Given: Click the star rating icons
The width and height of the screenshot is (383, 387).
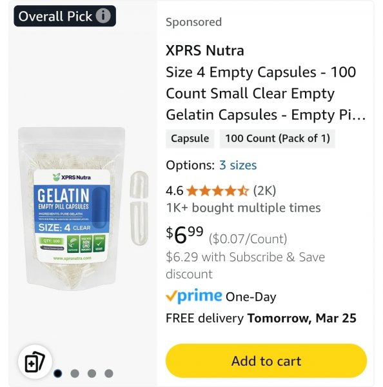Looking at the screenshot, I should [217, 191].
